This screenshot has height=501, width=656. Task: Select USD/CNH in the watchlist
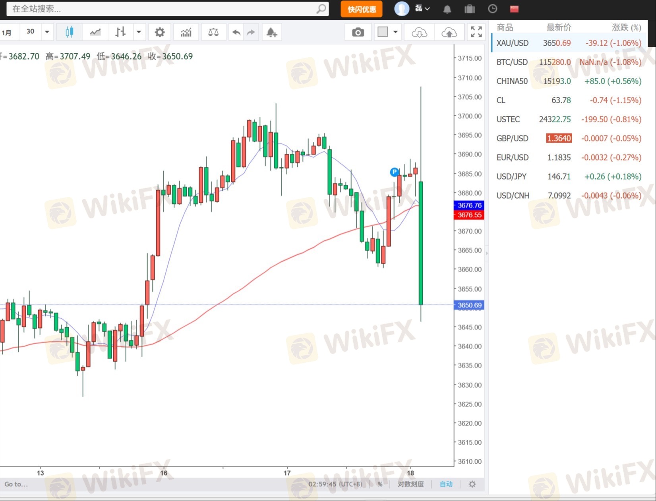tap(569, 195)
